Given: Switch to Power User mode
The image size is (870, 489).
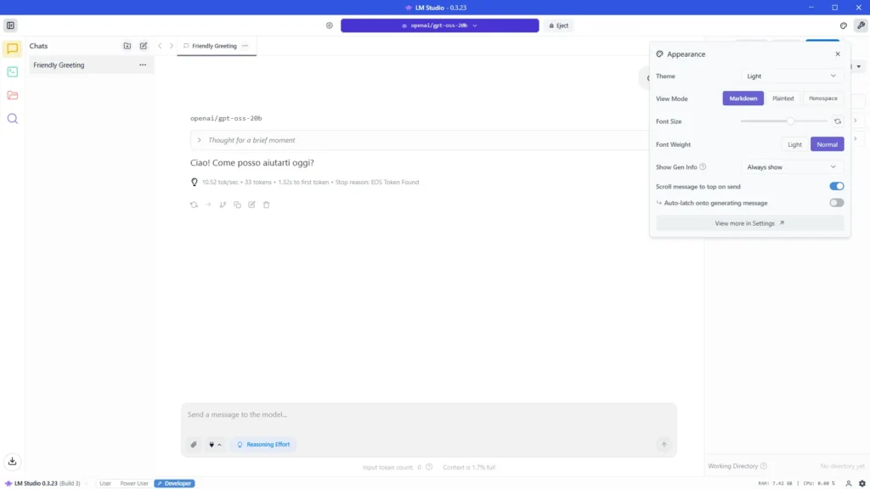Looking at the screenshot, I should pos(134,483).
